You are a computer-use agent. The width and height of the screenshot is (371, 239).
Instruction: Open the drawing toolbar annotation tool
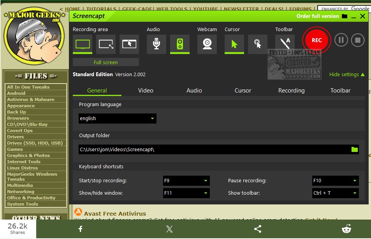[x=285, y=43]
